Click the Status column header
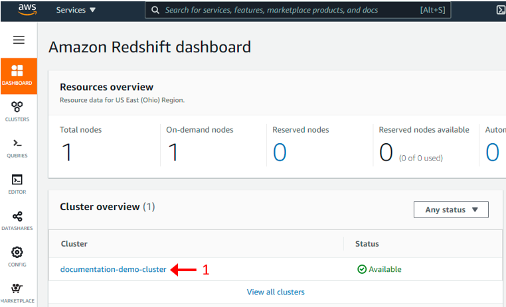The height and width of the screenshot is (307, 506). coord(367,243)
